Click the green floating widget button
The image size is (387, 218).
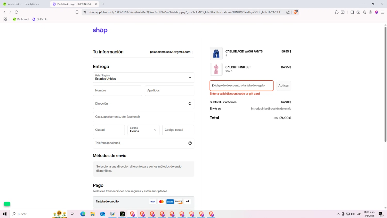pos(7,204)
